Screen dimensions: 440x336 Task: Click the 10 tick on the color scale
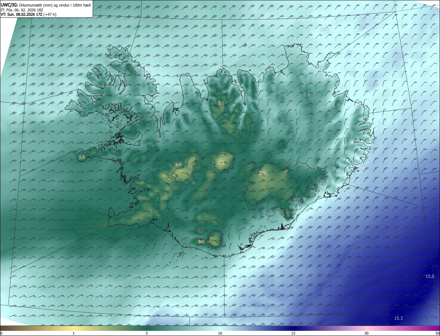click(x=220, y=333)
